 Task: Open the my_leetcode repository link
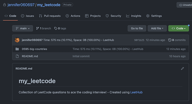[49, 5]
